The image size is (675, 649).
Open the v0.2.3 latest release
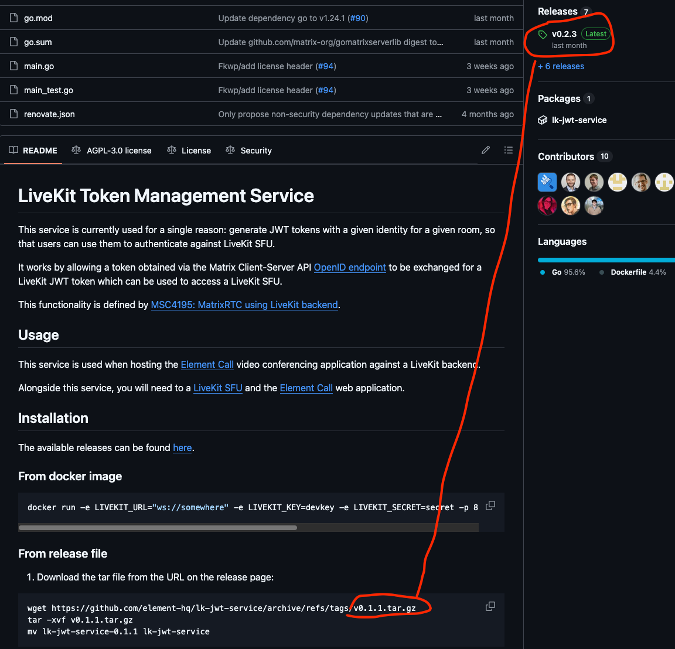(564, 34)
